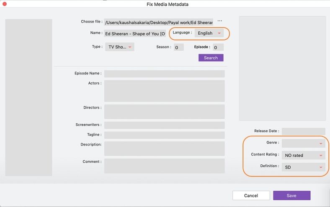Screen dimensions: 330x207
Task: Select the Episode number field
Action: (x=218, y=47)
